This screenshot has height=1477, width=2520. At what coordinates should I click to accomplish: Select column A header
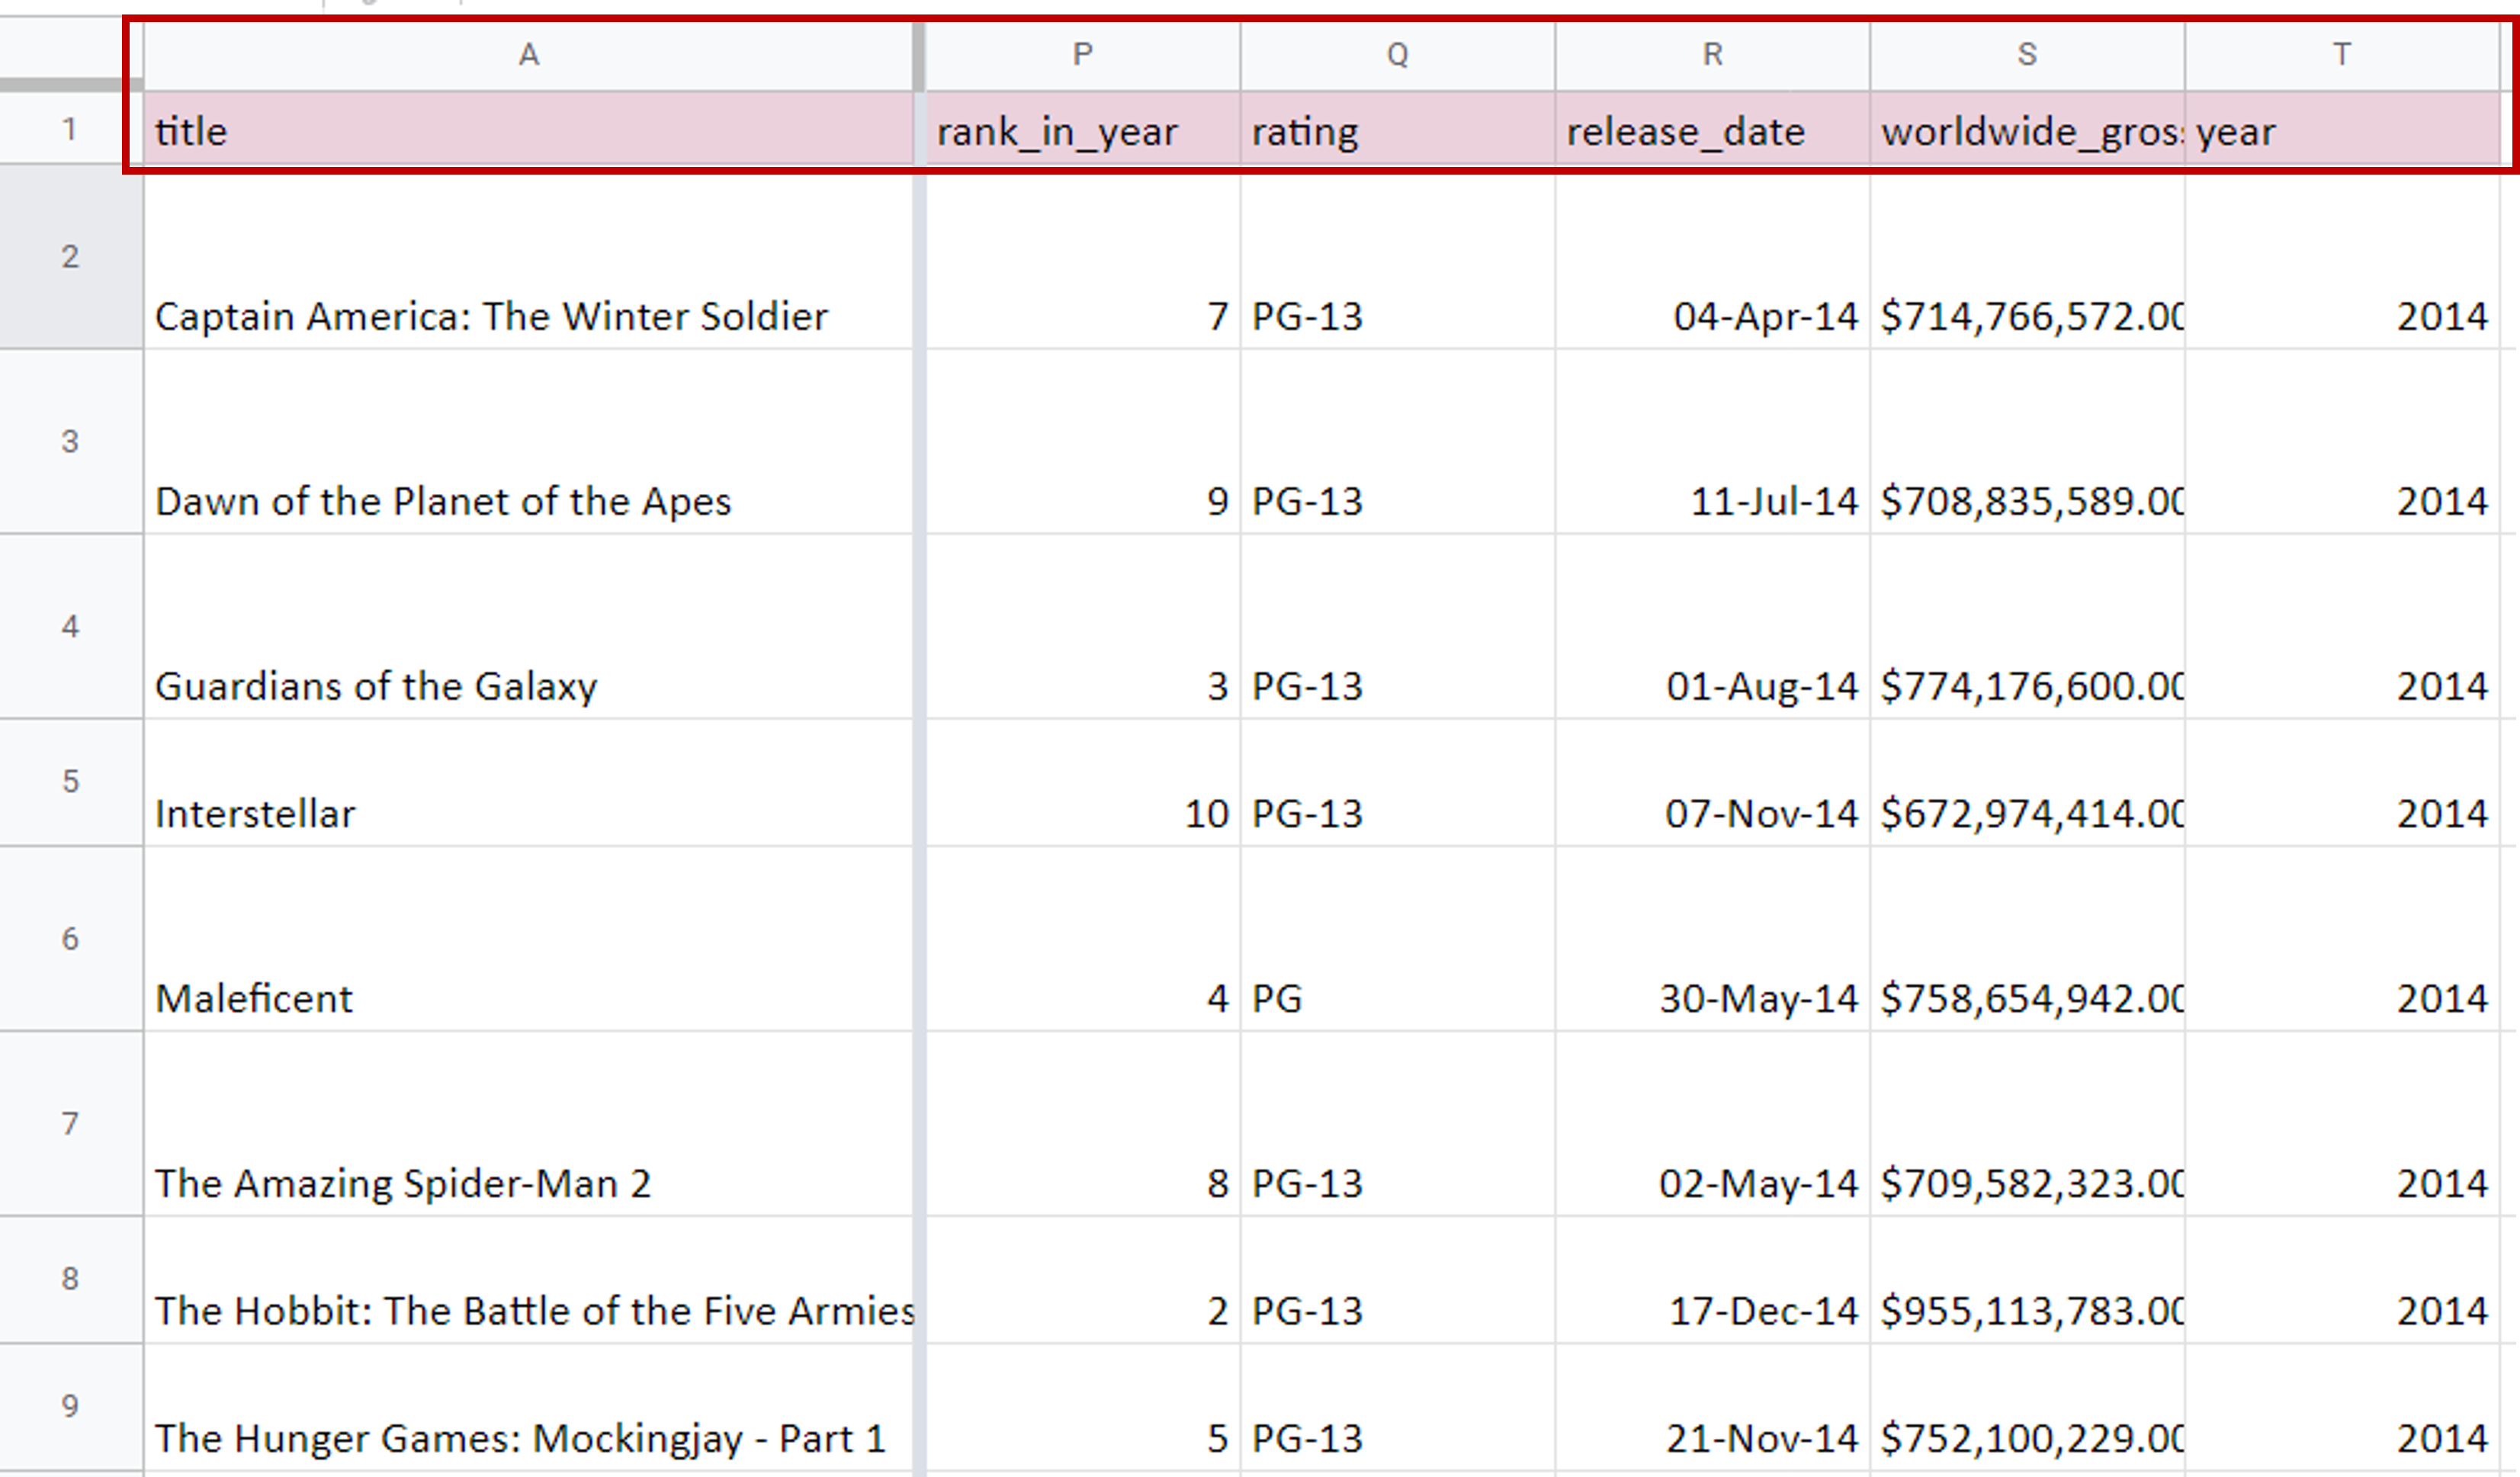[528, 55]
